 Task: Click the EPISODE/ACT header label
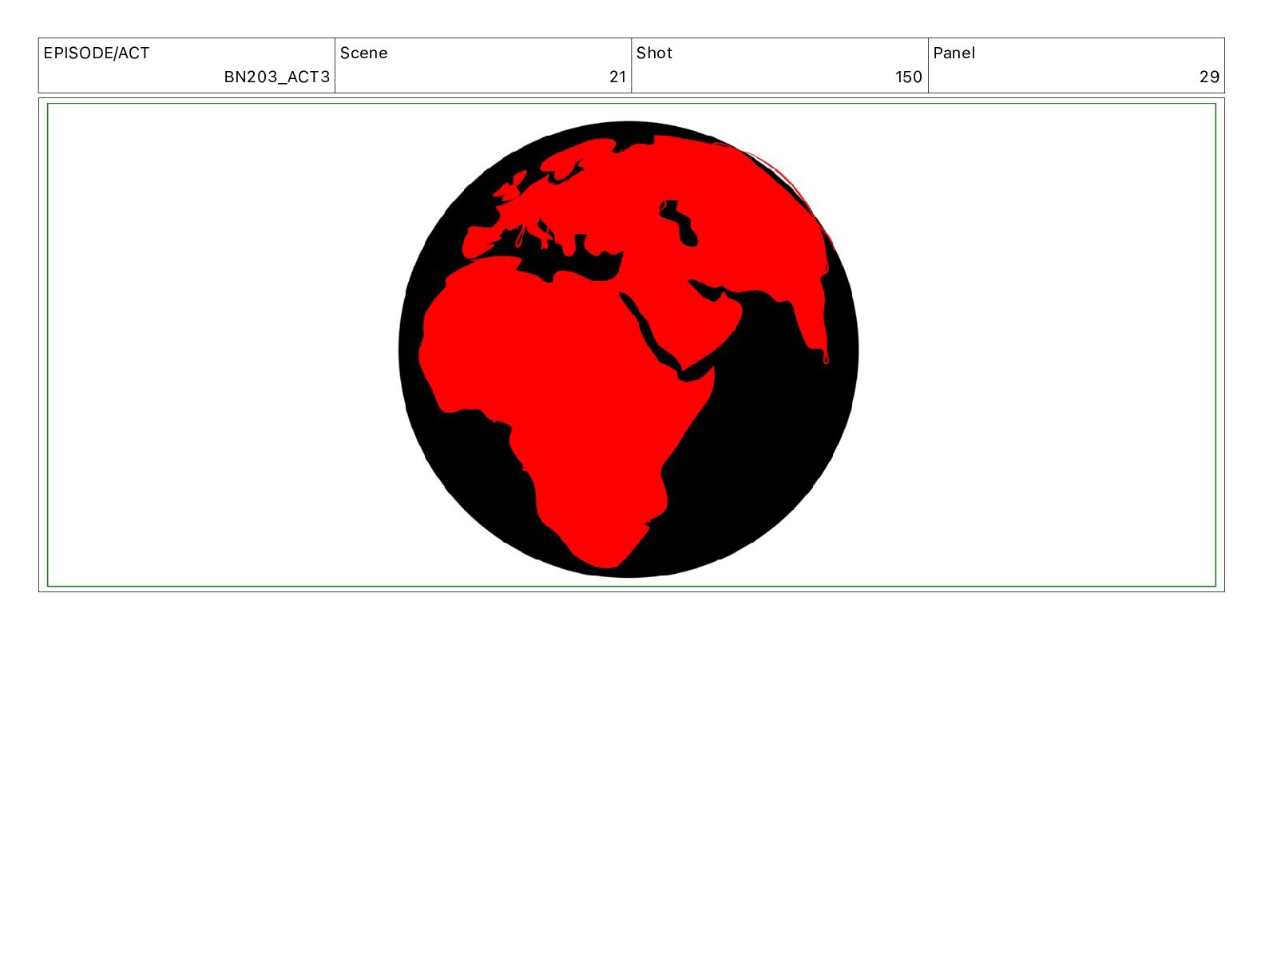(x=97, y=53)
